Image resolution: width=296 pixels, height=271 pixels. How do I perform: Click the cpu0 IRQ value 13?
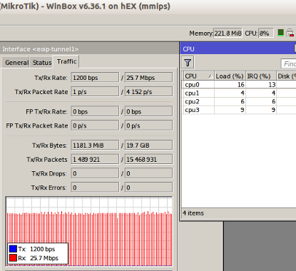(272, 85)
